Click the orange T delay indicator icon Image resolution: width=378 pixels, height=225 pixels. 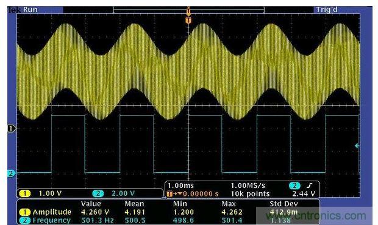click(x=169, y=193)
